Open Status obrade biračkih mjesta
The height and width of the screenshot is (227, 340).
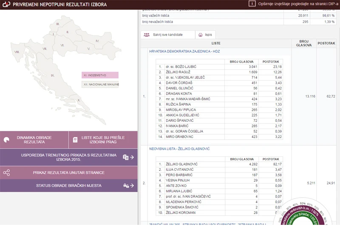69,186
